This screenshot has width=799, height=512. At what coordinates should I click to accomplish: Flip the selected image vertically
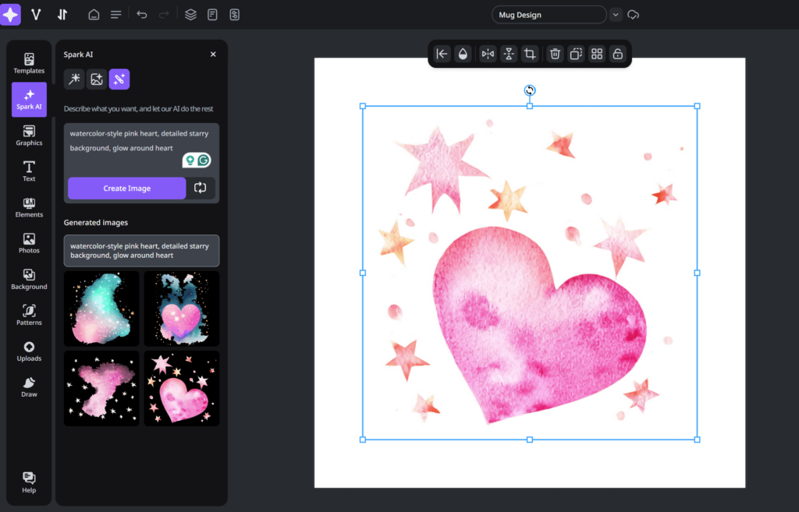pos(508,54)
